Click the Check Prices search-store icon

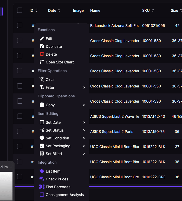point(42,179)
